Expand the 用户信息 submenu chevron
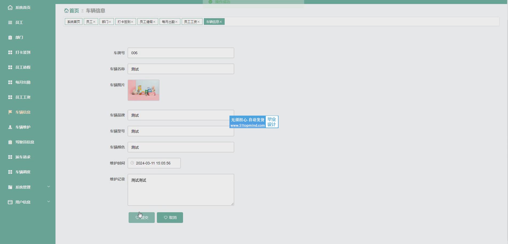 [x=49, y=202]
